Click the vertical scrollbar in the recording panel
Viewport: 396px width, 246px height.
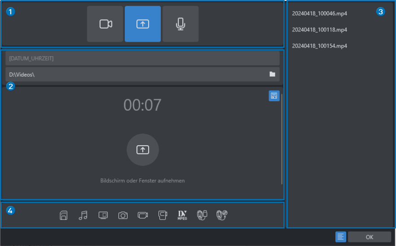[282, 139]
